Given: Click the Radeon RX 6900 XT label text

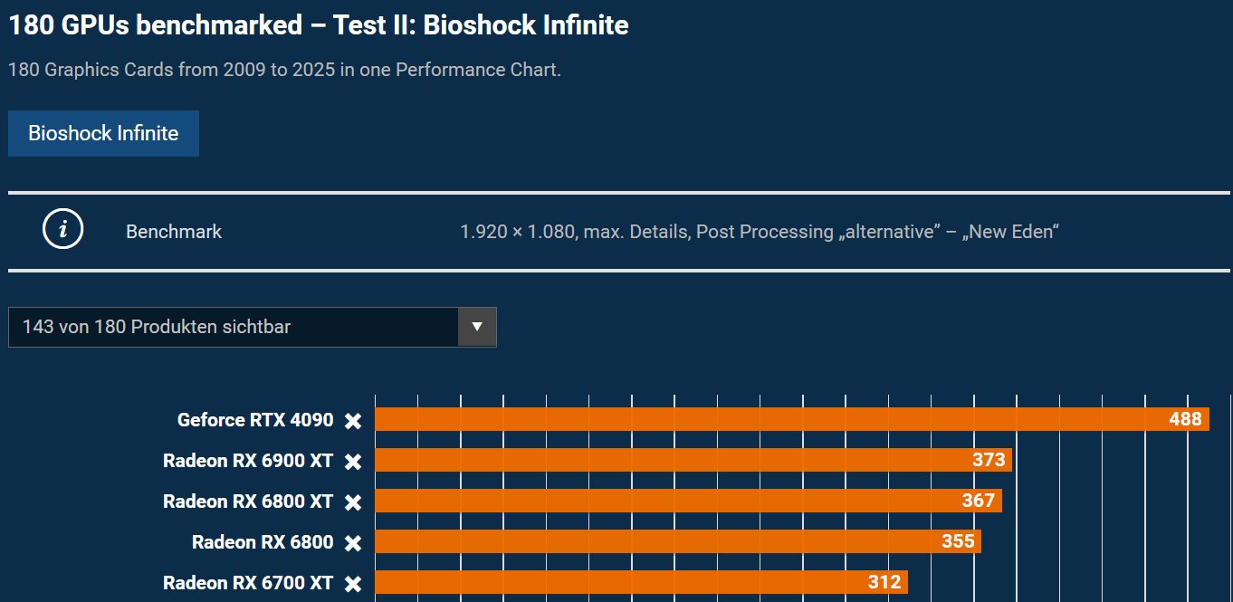Looking at the screenshot, I should click(x=248, y=461).
